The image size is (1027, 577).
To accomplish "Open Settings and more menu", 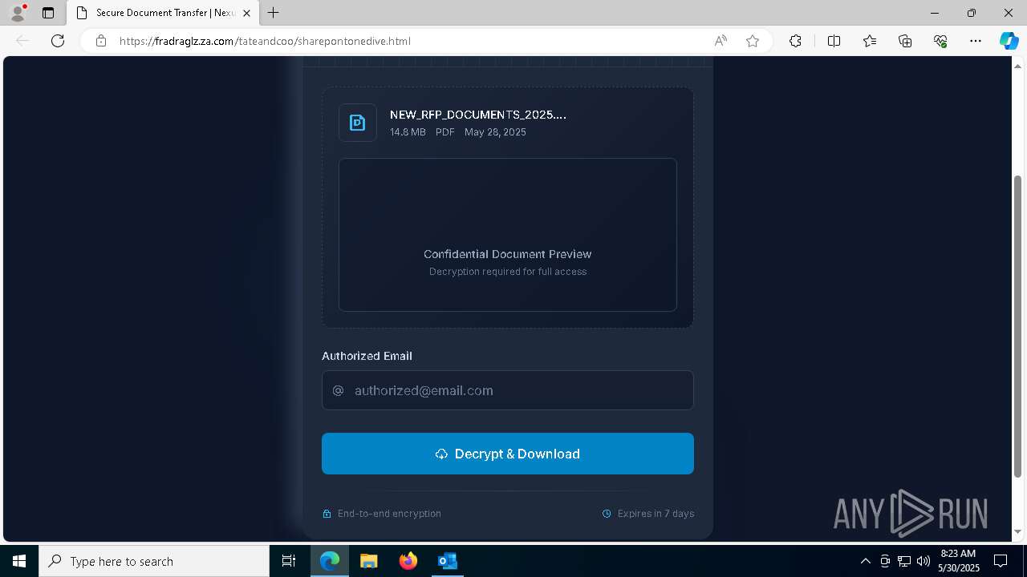I will coord(976,41).
